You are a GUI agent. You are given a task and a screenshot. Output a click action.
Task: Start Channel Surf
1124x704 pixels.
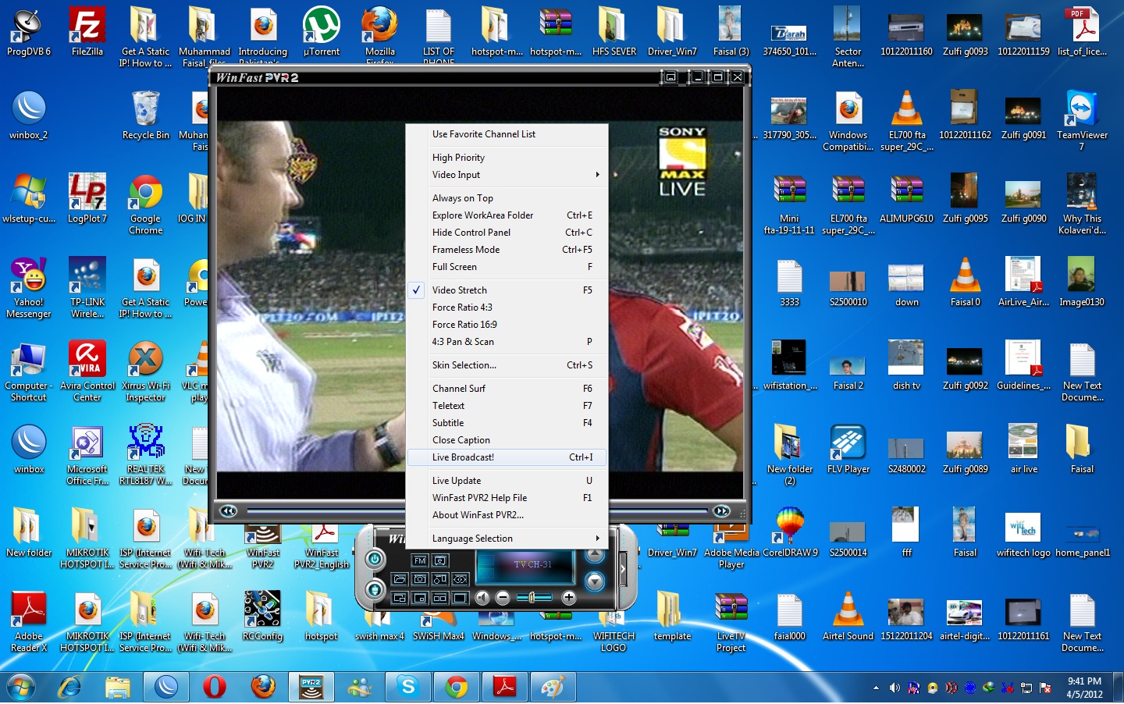507,389
